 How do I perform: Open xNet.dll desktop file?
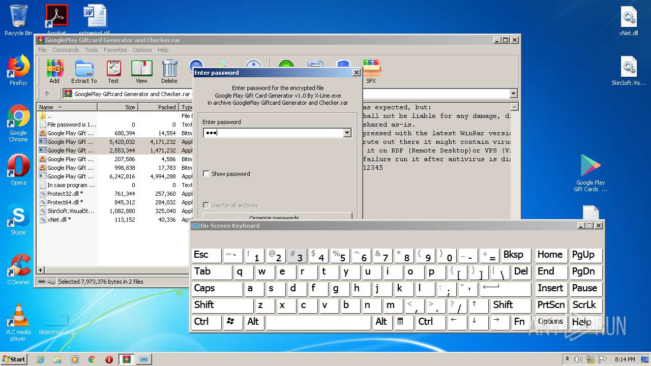pos(629,20)
